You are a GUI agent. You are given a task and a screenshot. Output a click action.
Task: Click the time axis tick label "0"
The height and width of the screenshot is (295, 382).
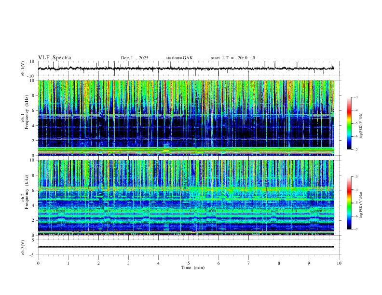pos(38,263)
